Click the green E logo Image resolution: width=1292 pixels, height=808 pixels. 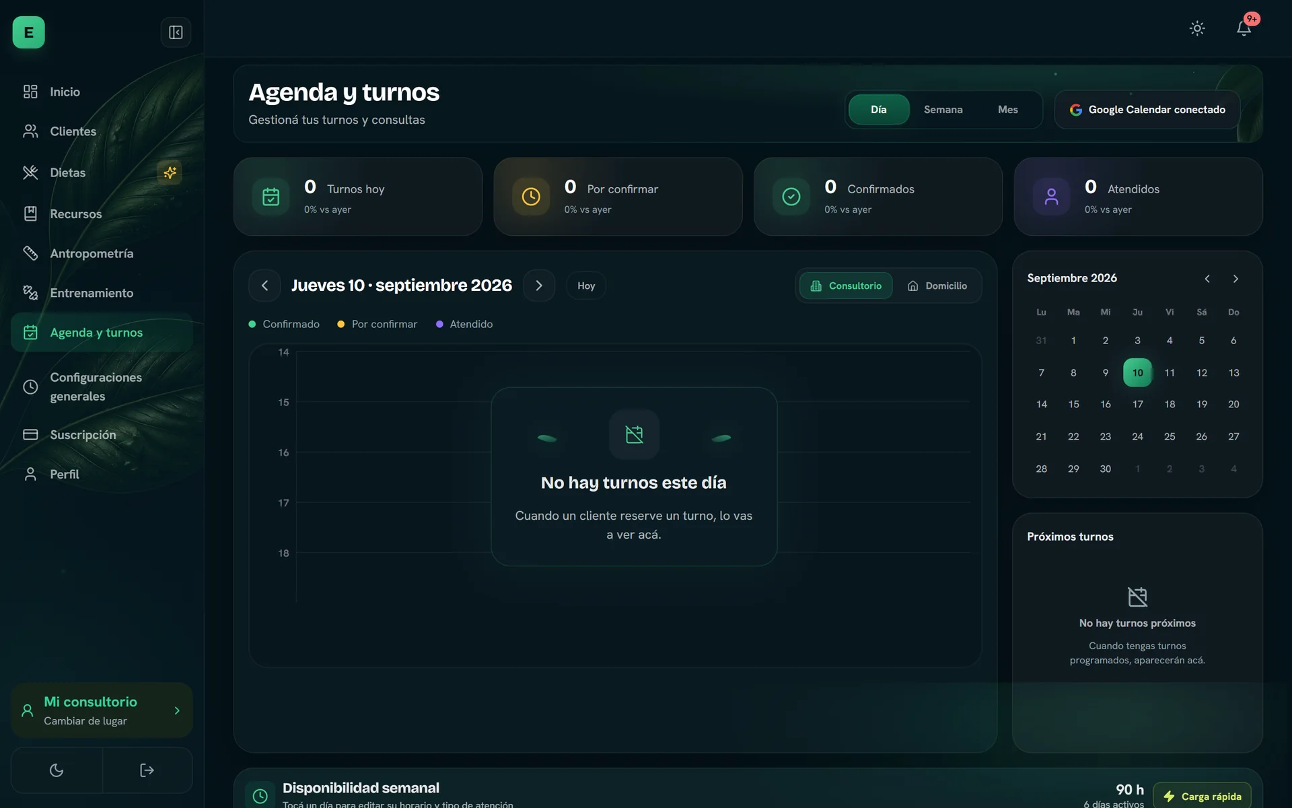(28, 32)
